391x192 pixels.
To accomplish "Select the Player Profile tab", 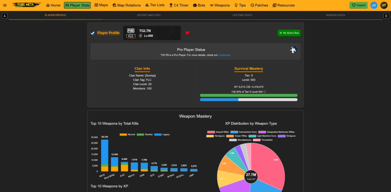I will click(55, 15).
